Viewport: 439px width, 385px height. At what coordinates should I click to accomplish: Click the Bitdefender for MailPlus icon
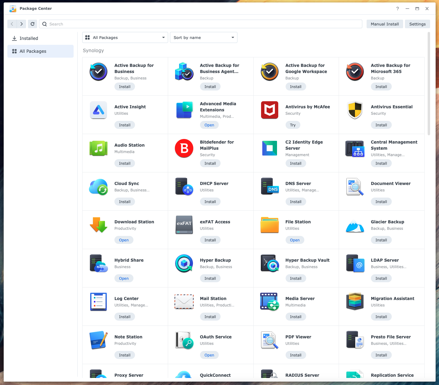184,148
